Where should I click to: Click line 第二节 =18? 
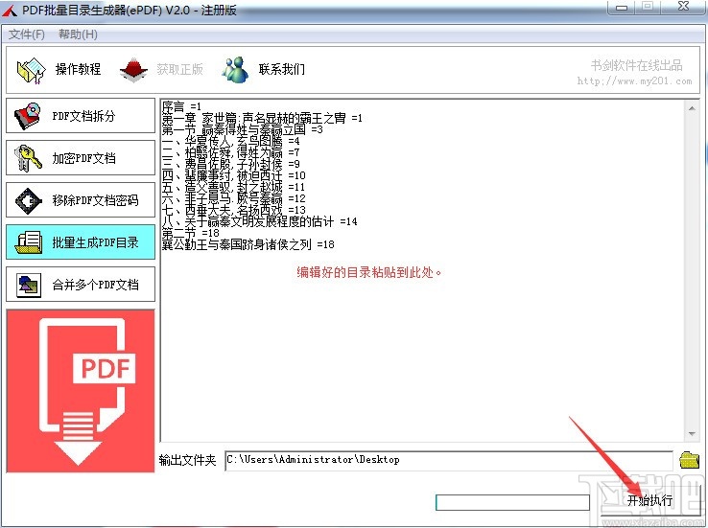(x=190, y=233)
